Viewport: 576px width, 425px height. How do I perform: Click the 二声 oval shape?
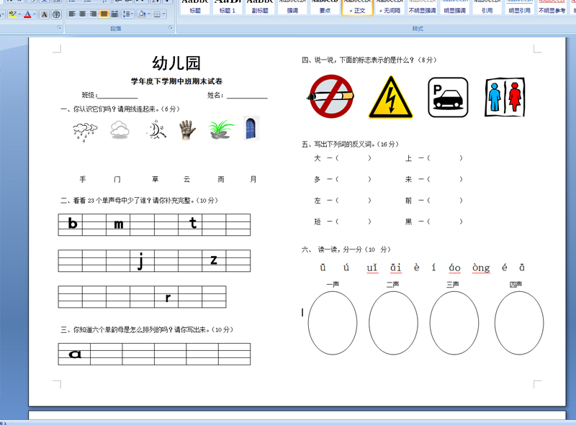tap(393, 323)
